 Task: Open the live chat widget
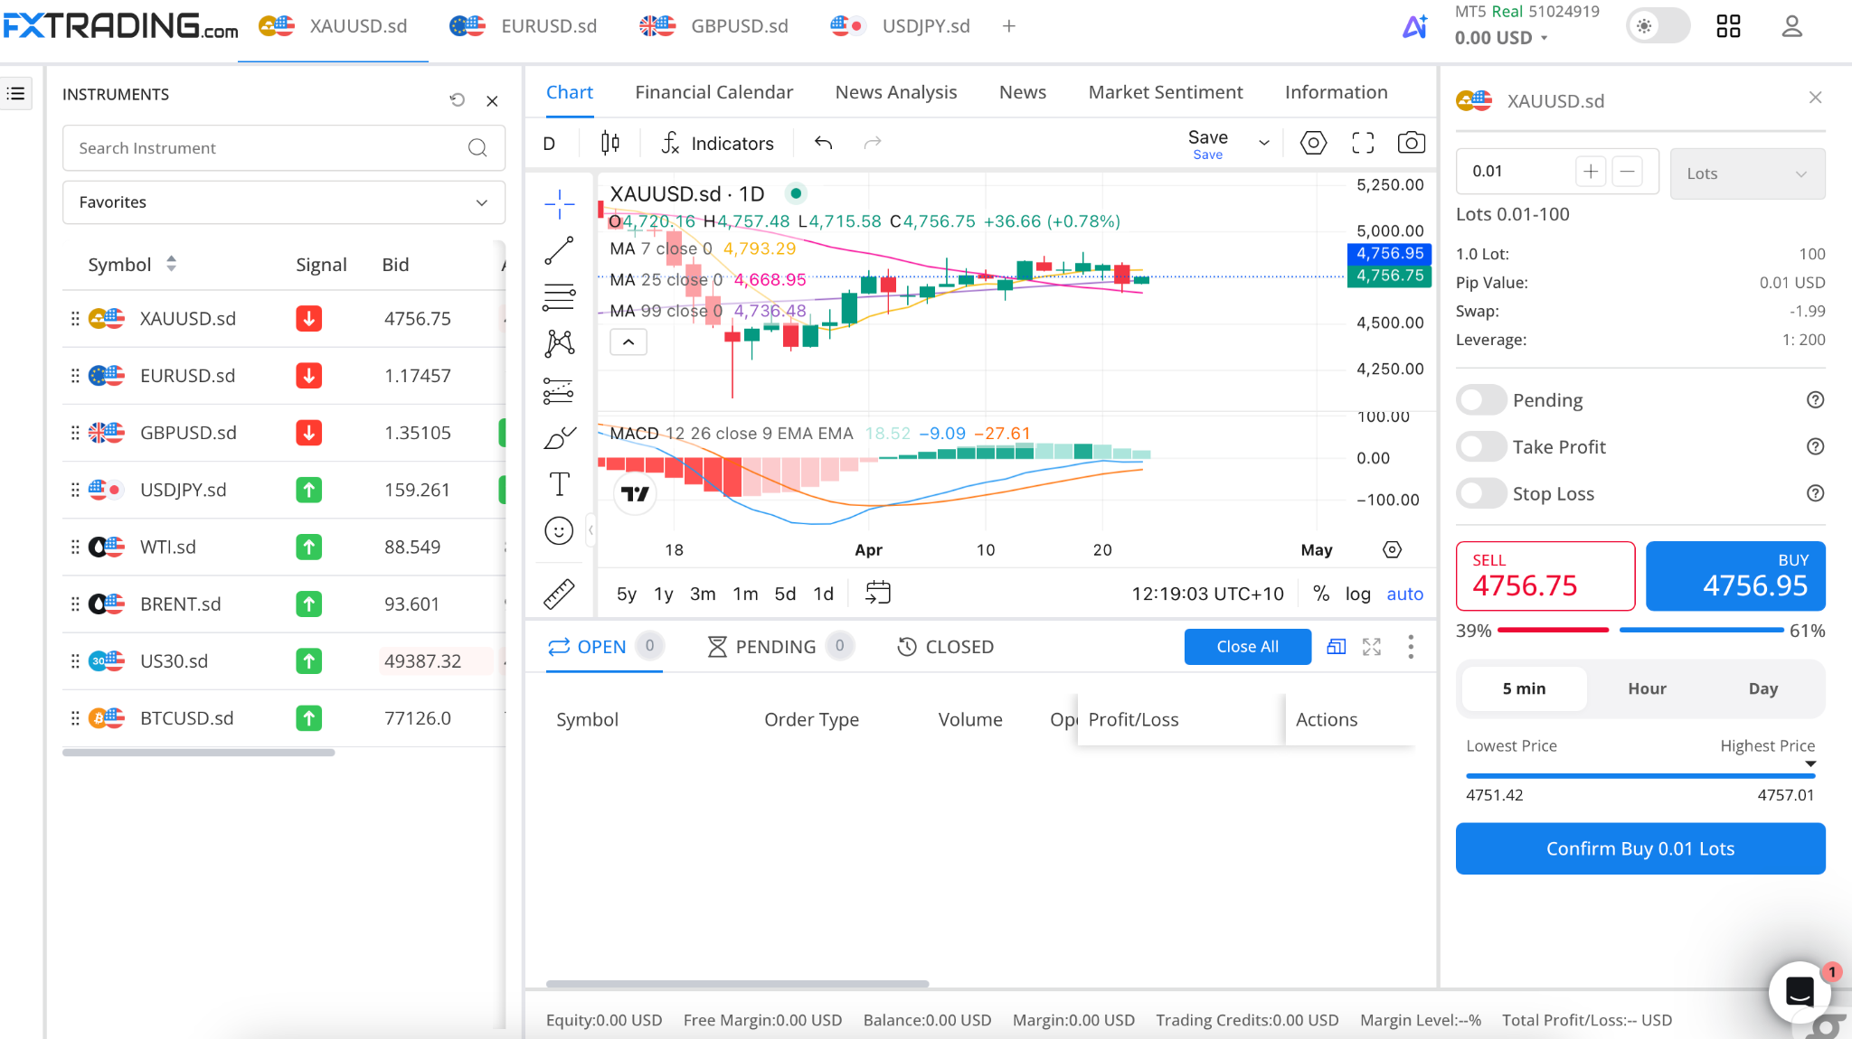point(1800,991)
